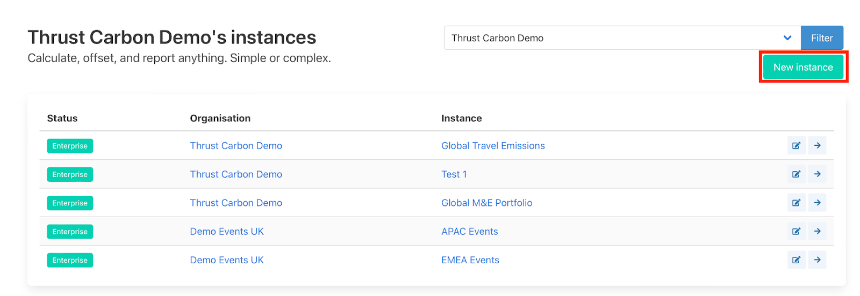Image resolution: width=860 pixels, height=296 pixels.
Task: Open the APAC Events instance link
Action: coord(469,232)
